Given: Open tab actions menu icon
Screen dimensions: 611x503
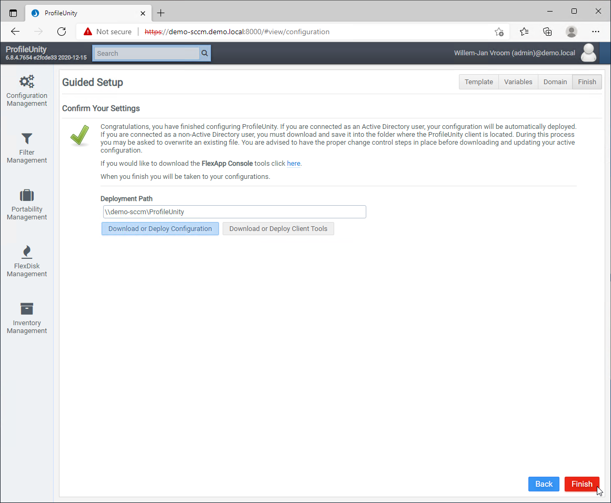Looking at the screenshot, I should (13, 13).
